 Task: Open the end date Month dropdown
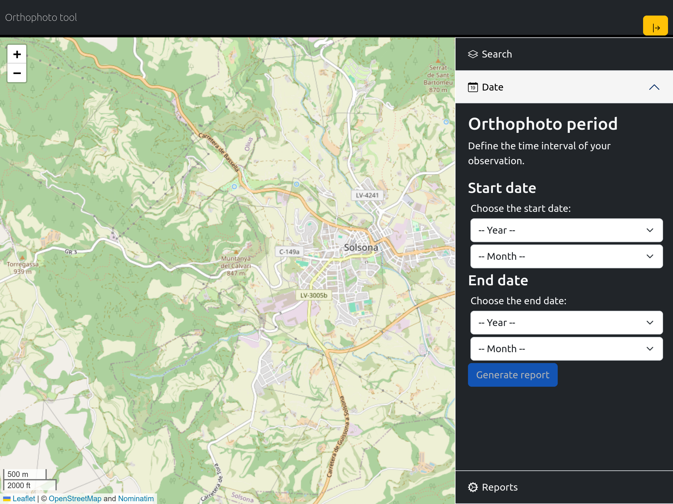coord(566,349)
